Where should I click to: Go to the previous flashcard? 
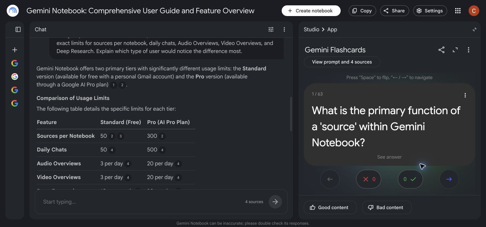coord(330,179)
